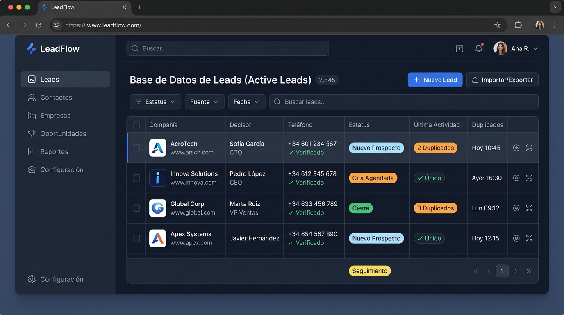Image resolution: width=564 pixels, height=315 pixels.
Task: Open the Estatus filter dropdown
Action: 155,102
